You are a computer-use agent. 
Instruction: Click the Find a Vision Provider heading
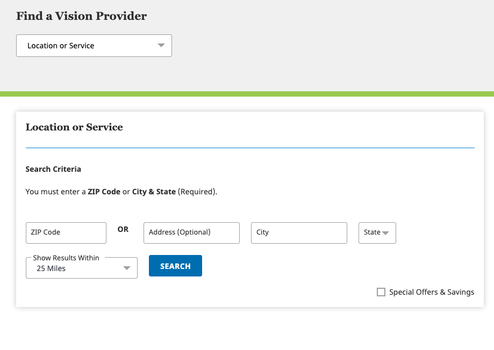tap(81, 16)
